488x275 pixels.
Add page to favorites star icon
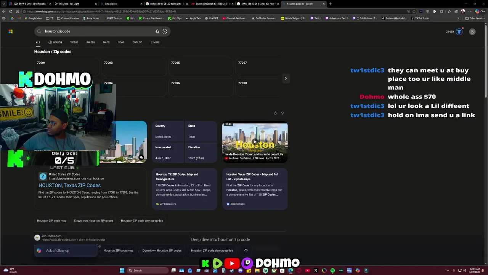(x=414, y=11)
